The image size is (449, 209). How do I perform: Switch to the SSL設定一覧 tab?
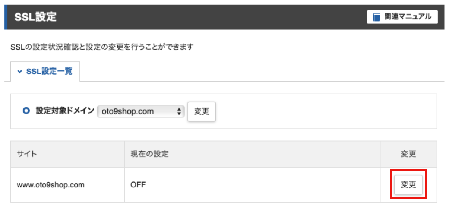click(x=45, y=71)
